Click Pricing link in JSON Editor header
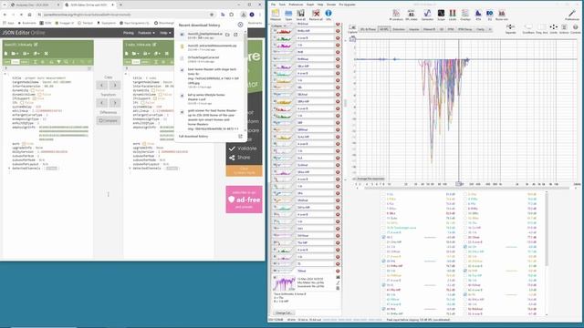Screen dimensions: 584x328 (128, 33)
